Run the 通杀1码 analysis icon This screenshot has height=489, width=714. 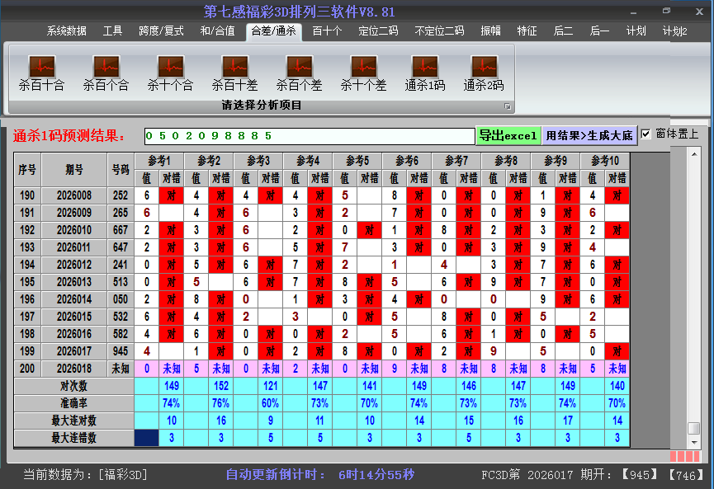[x=425, y=72]
